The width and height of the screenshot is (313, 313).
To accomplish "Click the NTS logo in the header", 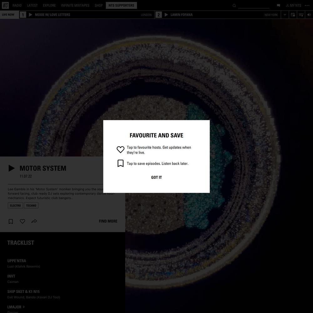I will 5,5.
